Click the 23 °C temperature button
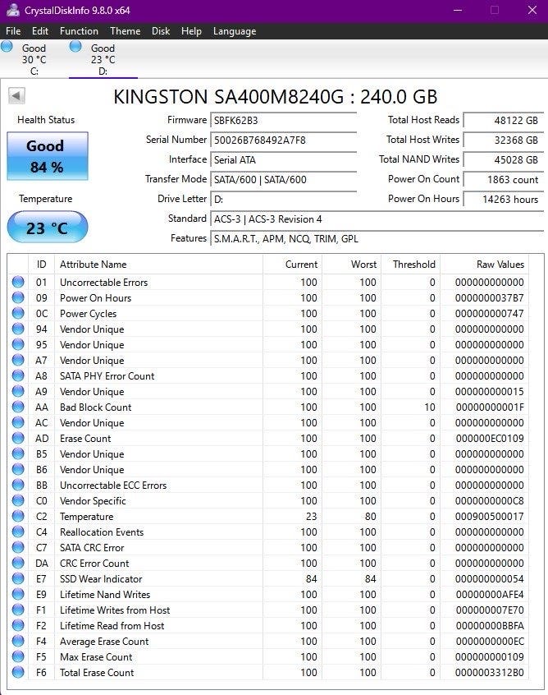 click(x=48, y=227)
